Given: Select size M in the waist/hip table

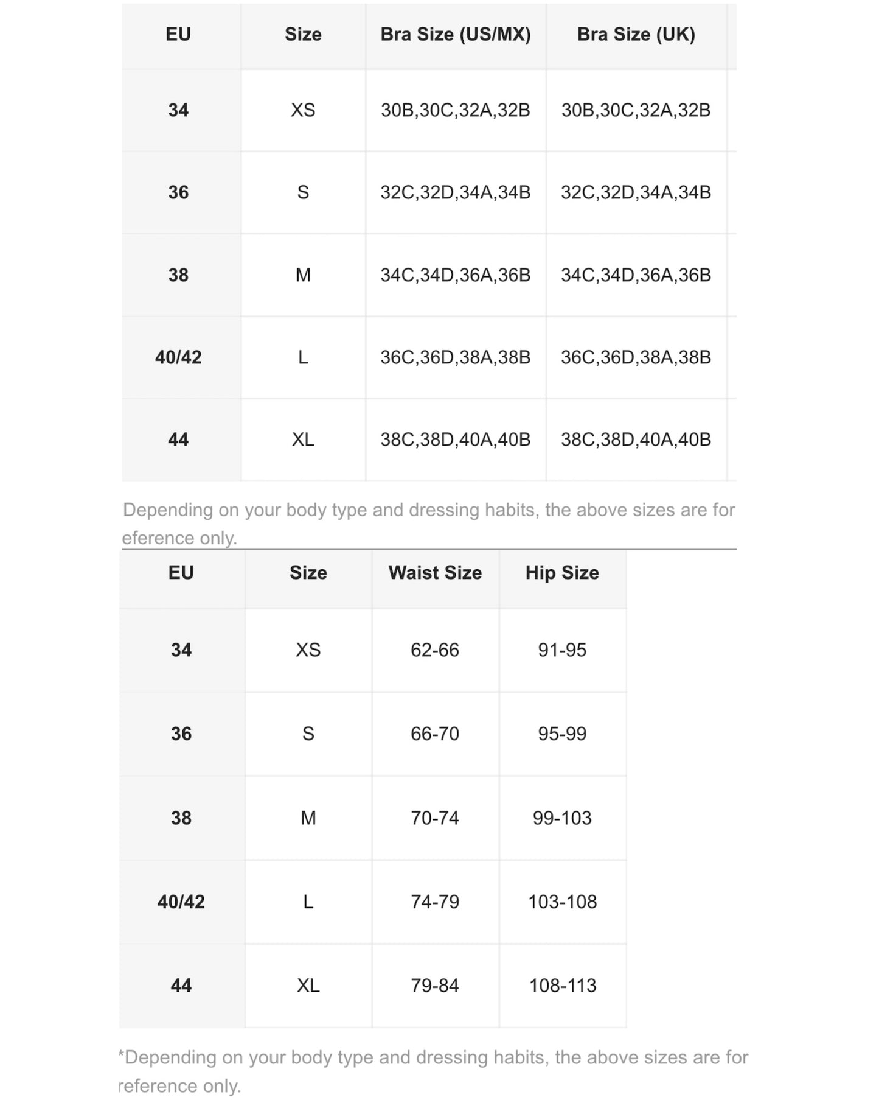Looking at the screenshot, I should [x=308, y=818].
